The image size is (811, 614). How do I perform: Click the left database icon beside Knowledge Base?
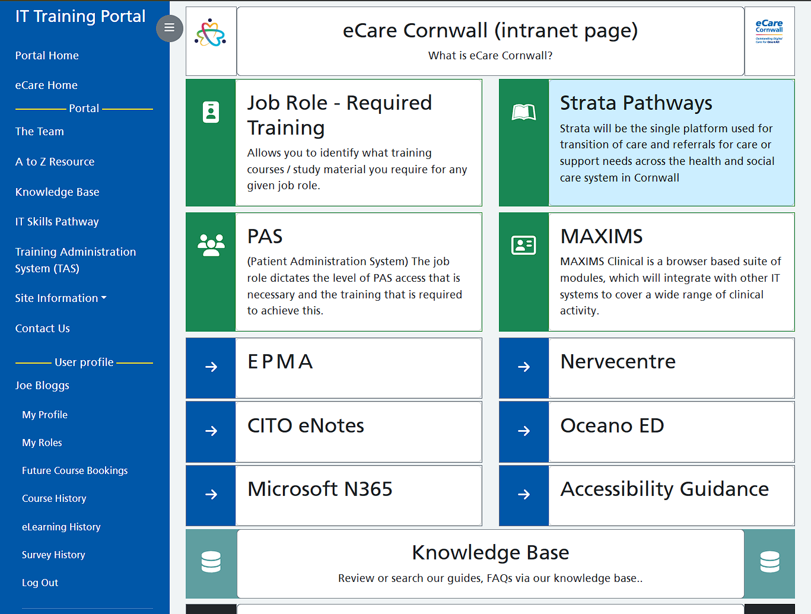pos(211,562)
